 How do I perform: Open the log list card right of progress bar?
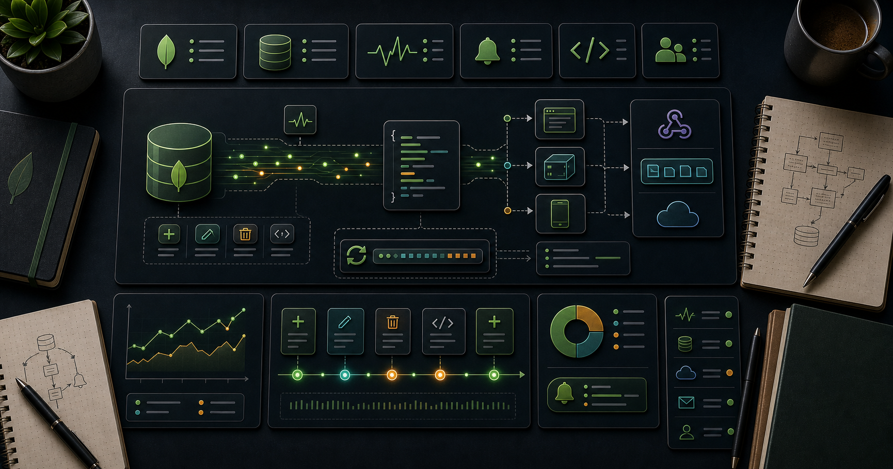[583, 258]
